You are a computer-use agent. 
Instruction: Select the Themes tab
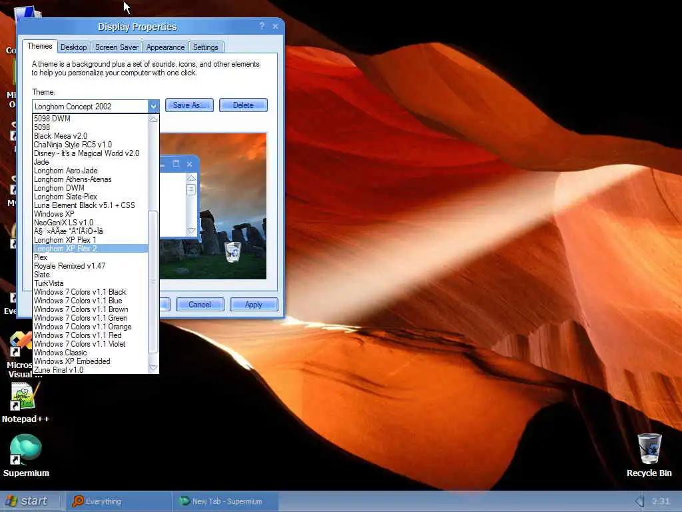tap(39, 46)
